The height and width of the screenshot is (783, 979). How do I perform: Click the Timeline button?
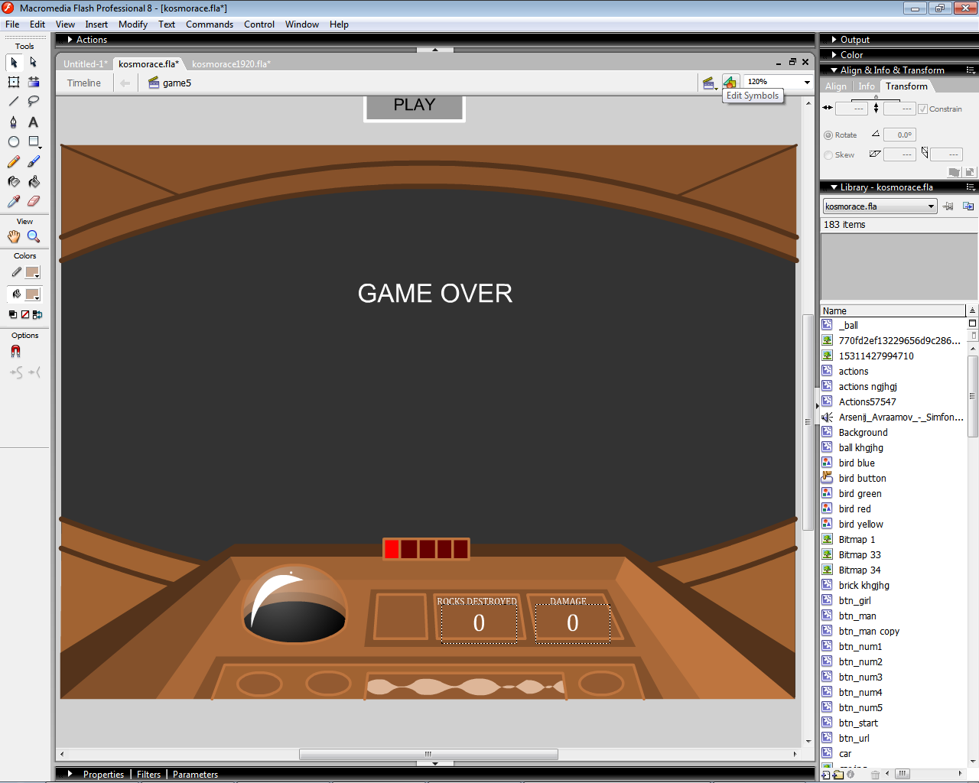(x=83, y=83)
